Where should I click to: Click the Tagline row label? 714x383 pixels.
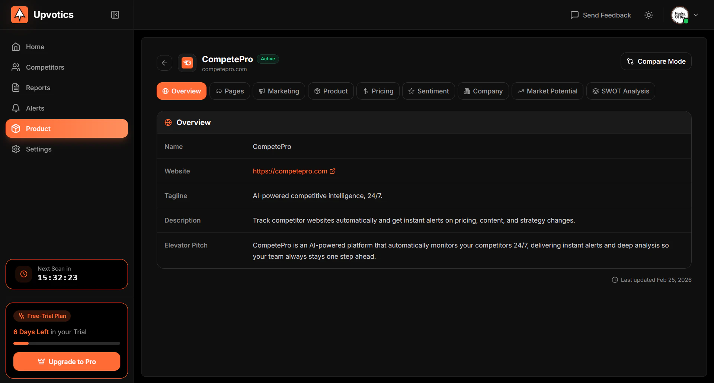(x=176, y=196)
